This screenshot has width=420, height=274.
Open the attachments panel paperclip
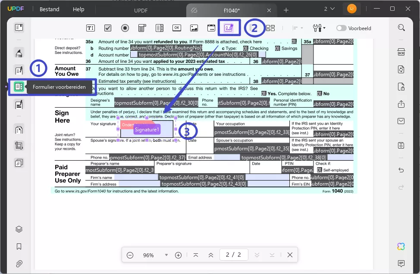tap(19, 263)
